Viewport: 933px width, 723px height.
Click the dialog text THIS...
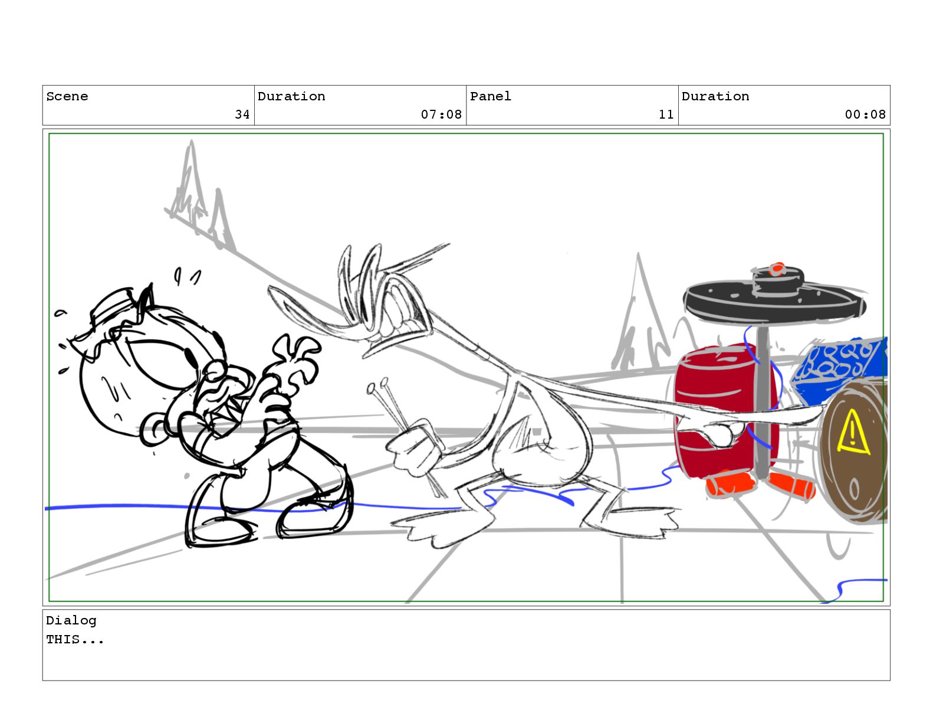(x=75, y=640)
